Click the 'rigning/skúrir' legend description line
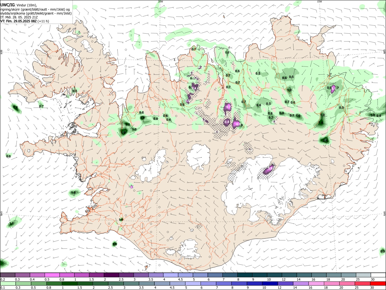 pyautogui.click(x=35, y=9)
